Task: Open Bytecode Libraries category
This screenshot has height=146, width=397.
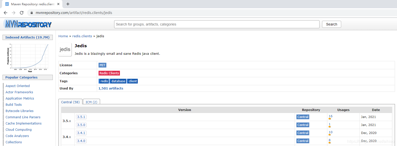Action: (x=20, y=111)
